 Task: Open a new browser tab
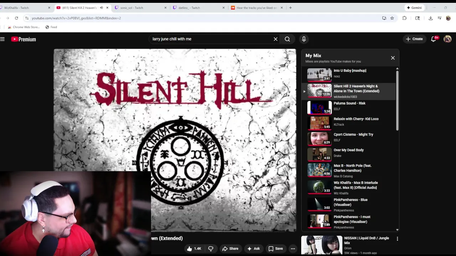(x=290, y=7)
